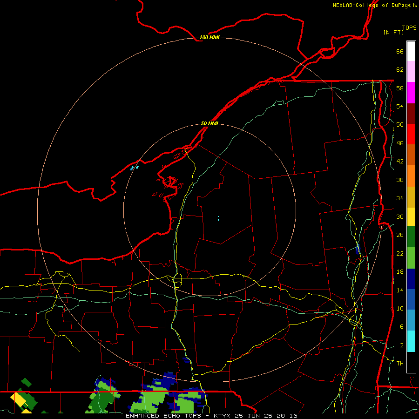Click the 'TOPS' legend heading
This screenshot has height=419, width=419.
click(409, 27)
